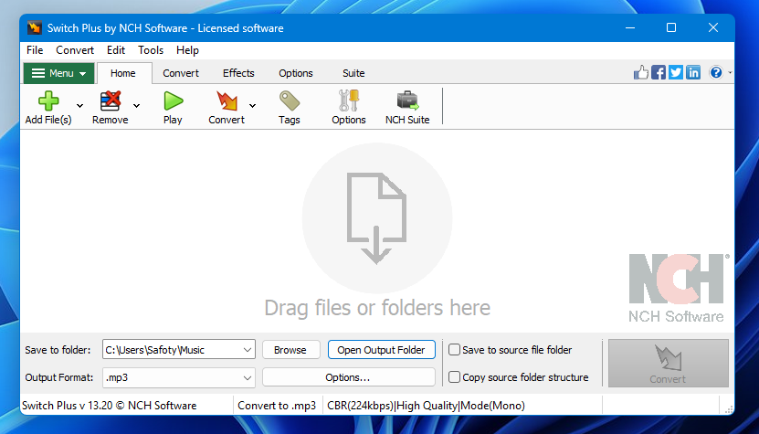759x434 pixels.
Task: Enable Save to source file folder checkbox
Action: tap(454, 350)
